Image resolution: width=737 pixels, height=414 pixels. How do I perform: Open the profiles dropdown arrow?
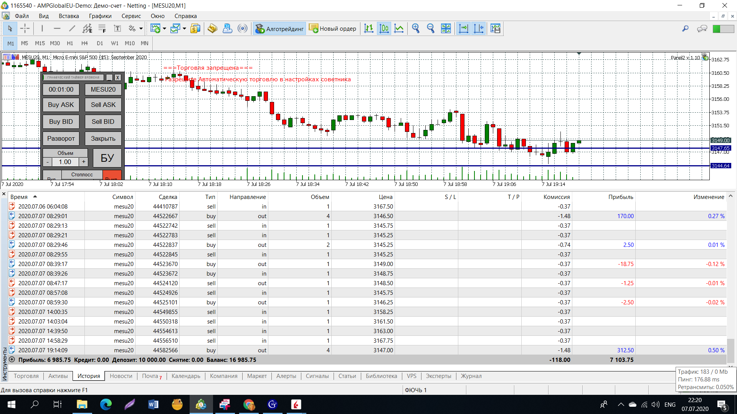185,29
